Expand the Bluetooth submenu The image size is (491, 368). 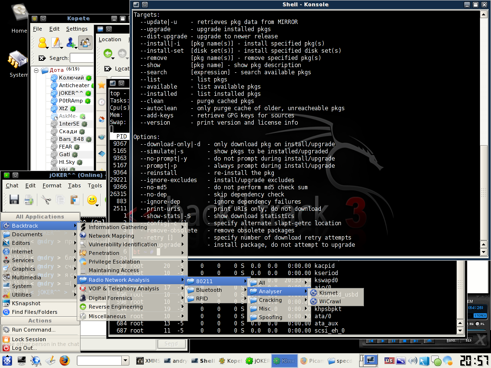[x=216, y=290]
